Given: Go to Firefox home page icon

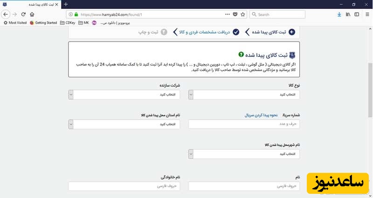Looking at the screenshot, I should click(x=32, y=14).
